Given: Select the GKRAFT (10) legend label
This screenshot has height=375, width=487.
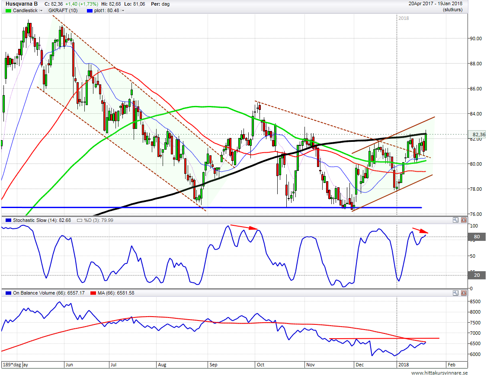Looking at the screenshot, I should tap(63, 10).
